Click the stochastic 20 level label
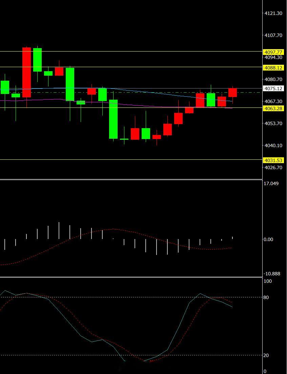 (x=266, y=355)
